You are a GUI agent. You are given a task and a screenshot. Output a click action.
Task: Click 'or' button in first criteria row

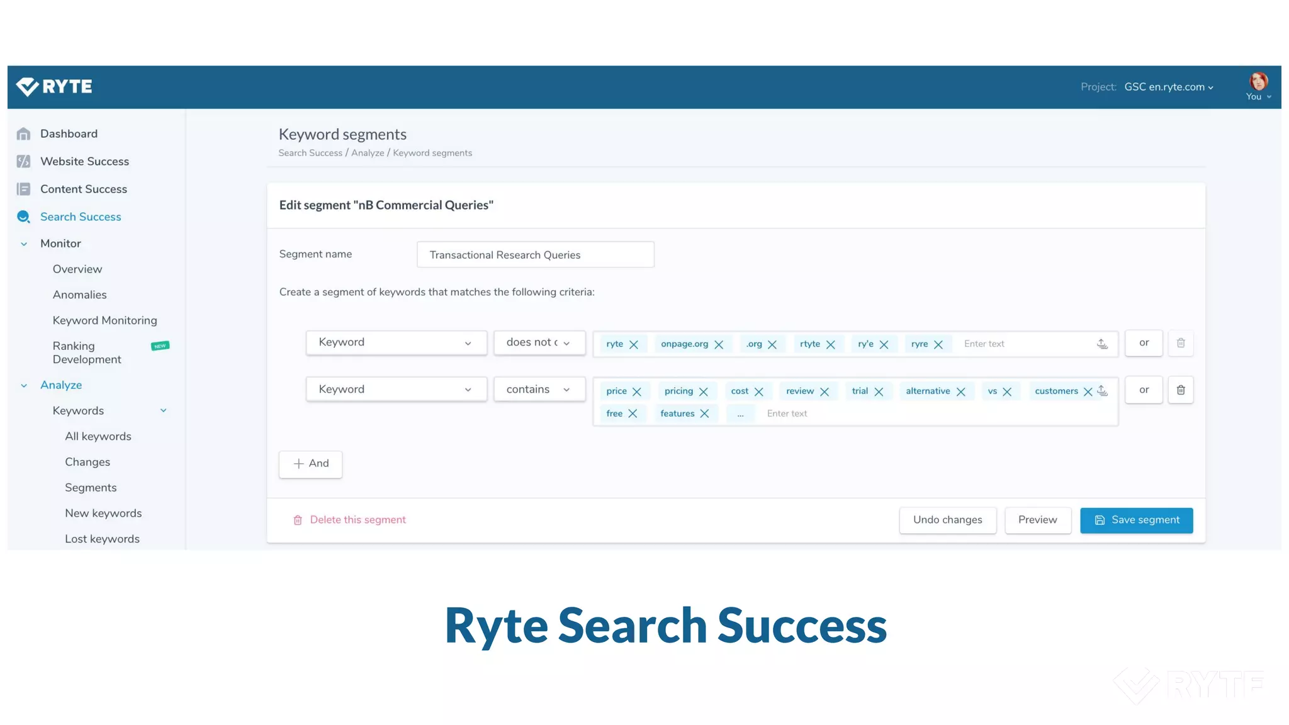(1144, 343)
